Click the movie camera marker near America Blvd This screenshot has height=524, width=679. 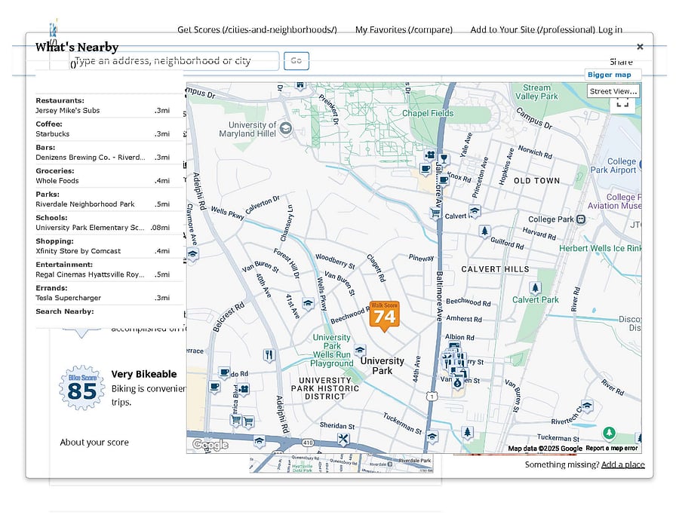(x=244, y=389)
